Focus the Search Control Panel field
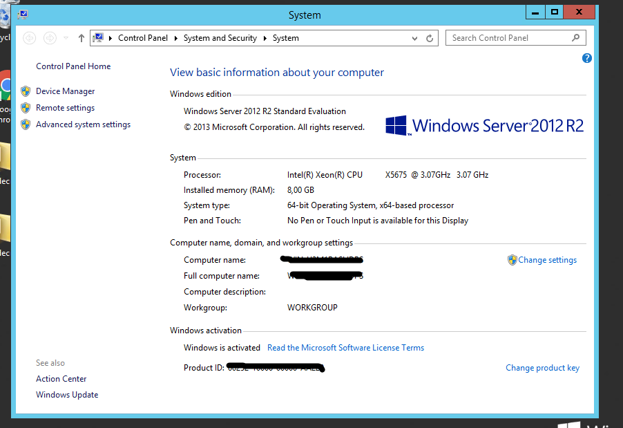The height and width of the screenshot is (428, 623). click(516, 38)
